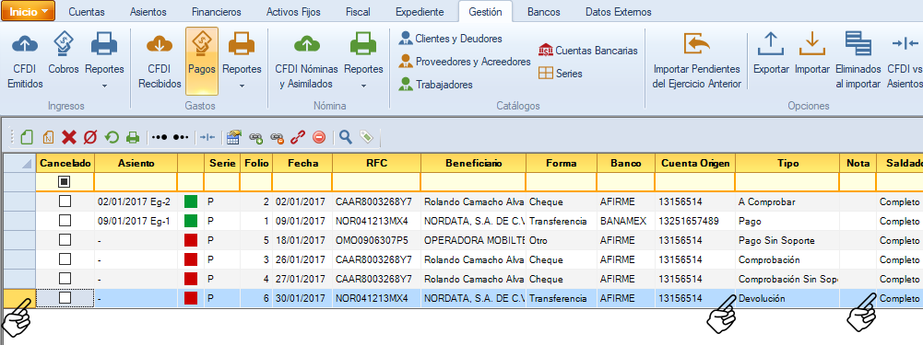The image size is (923, 345).
Task: Switch to the Bancos tab
Action: click(544, 12)
